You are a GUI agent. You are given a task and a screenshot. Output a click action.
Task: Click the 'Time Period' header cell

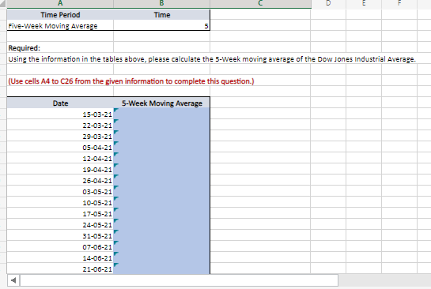pyautogui.click(x=60, y=14)
